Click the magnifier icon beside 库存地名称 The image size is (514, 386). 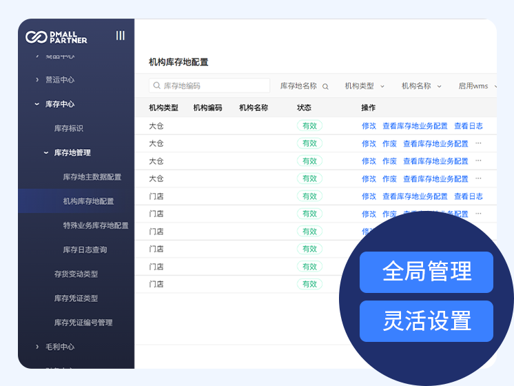pos(326,87)
